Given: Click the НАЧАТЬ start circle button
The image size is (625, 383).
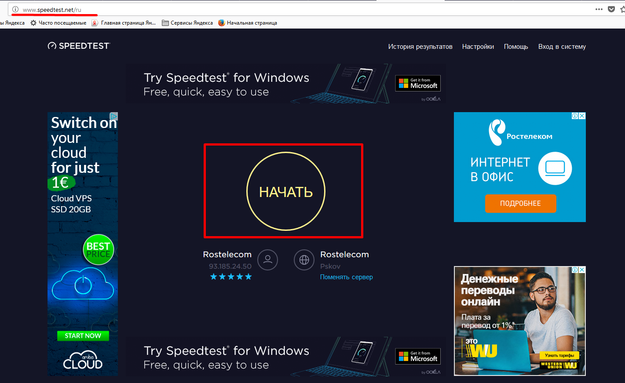Looking at the screenshot, I should pyautogui.click(x=286, y=191).
